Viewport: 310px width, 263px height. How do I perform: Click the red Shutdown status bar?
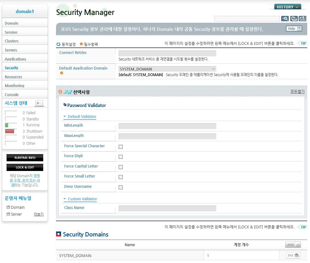coord(9,131)
